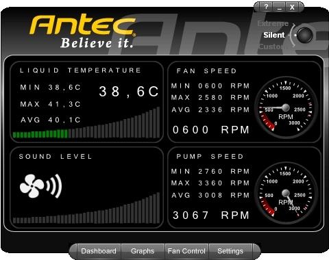This screenshot has width=329, height=260.
Task: Click the current pump speed 3067 RPM
Action: (x=210, y=216)
